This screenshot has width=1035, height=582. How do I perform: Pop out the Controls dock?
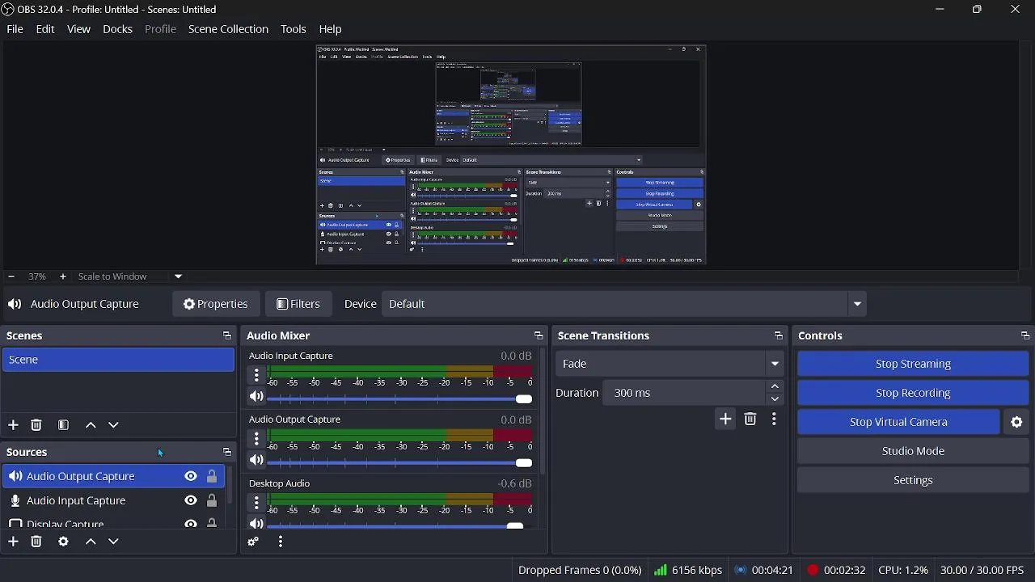(1025, 335)
